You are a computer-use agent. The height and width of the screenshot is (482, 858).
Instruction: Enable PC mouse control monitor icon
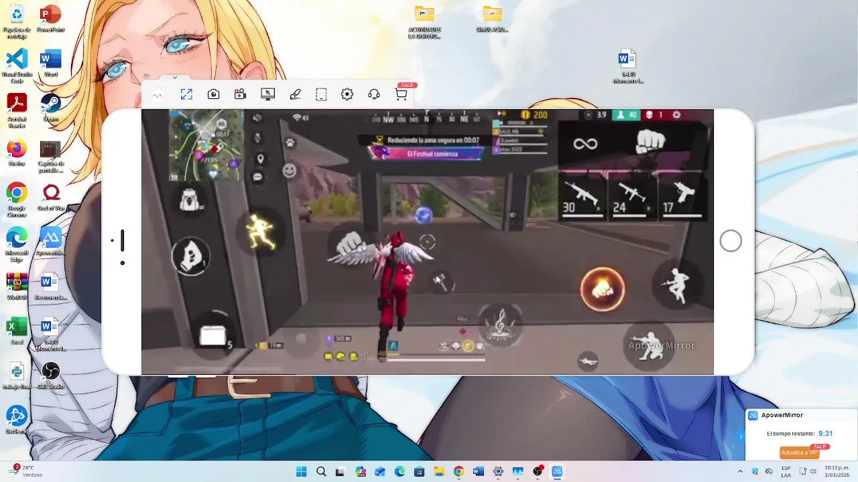coord(267,94)
